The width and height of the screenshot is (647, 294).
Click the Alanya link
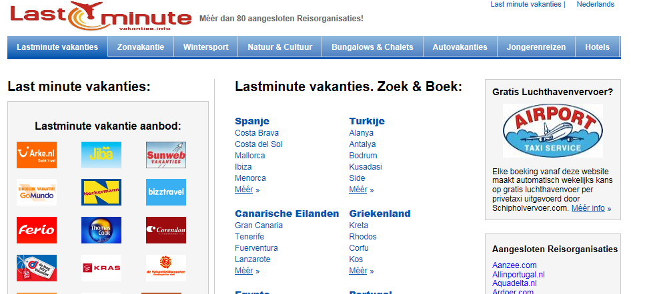tap(361, 133)
